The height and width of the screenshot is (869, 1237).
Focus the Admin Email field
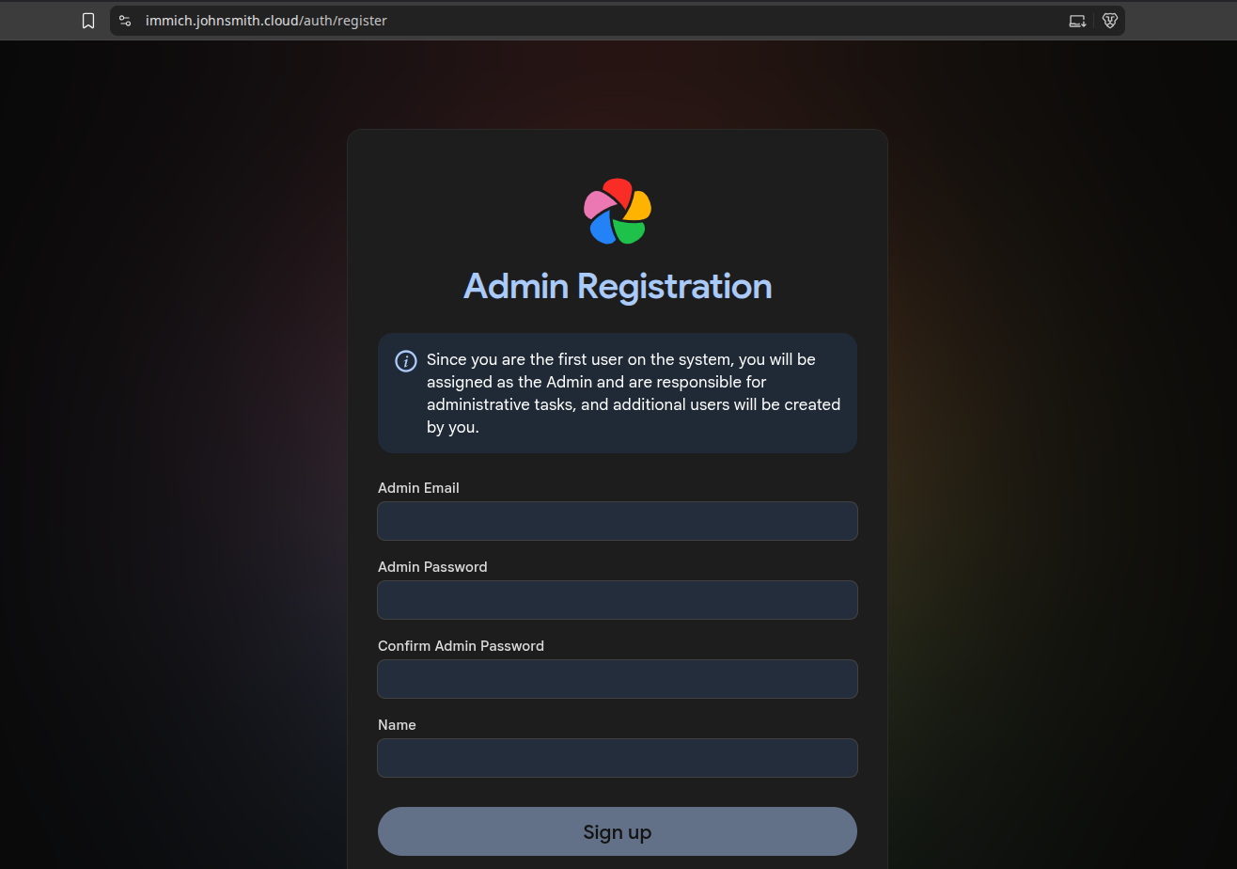click(x=618, y=521)
